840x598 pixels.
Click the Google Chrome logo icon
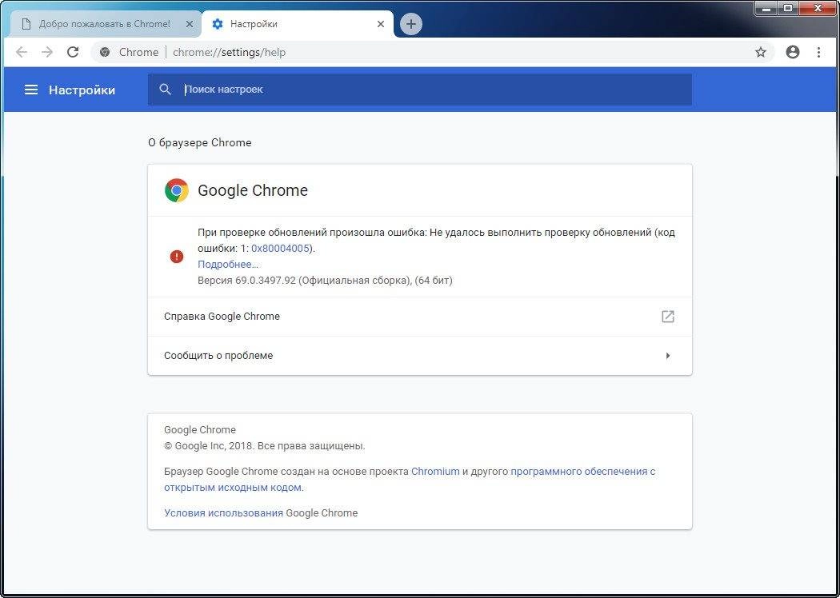(x=177, y=190)
